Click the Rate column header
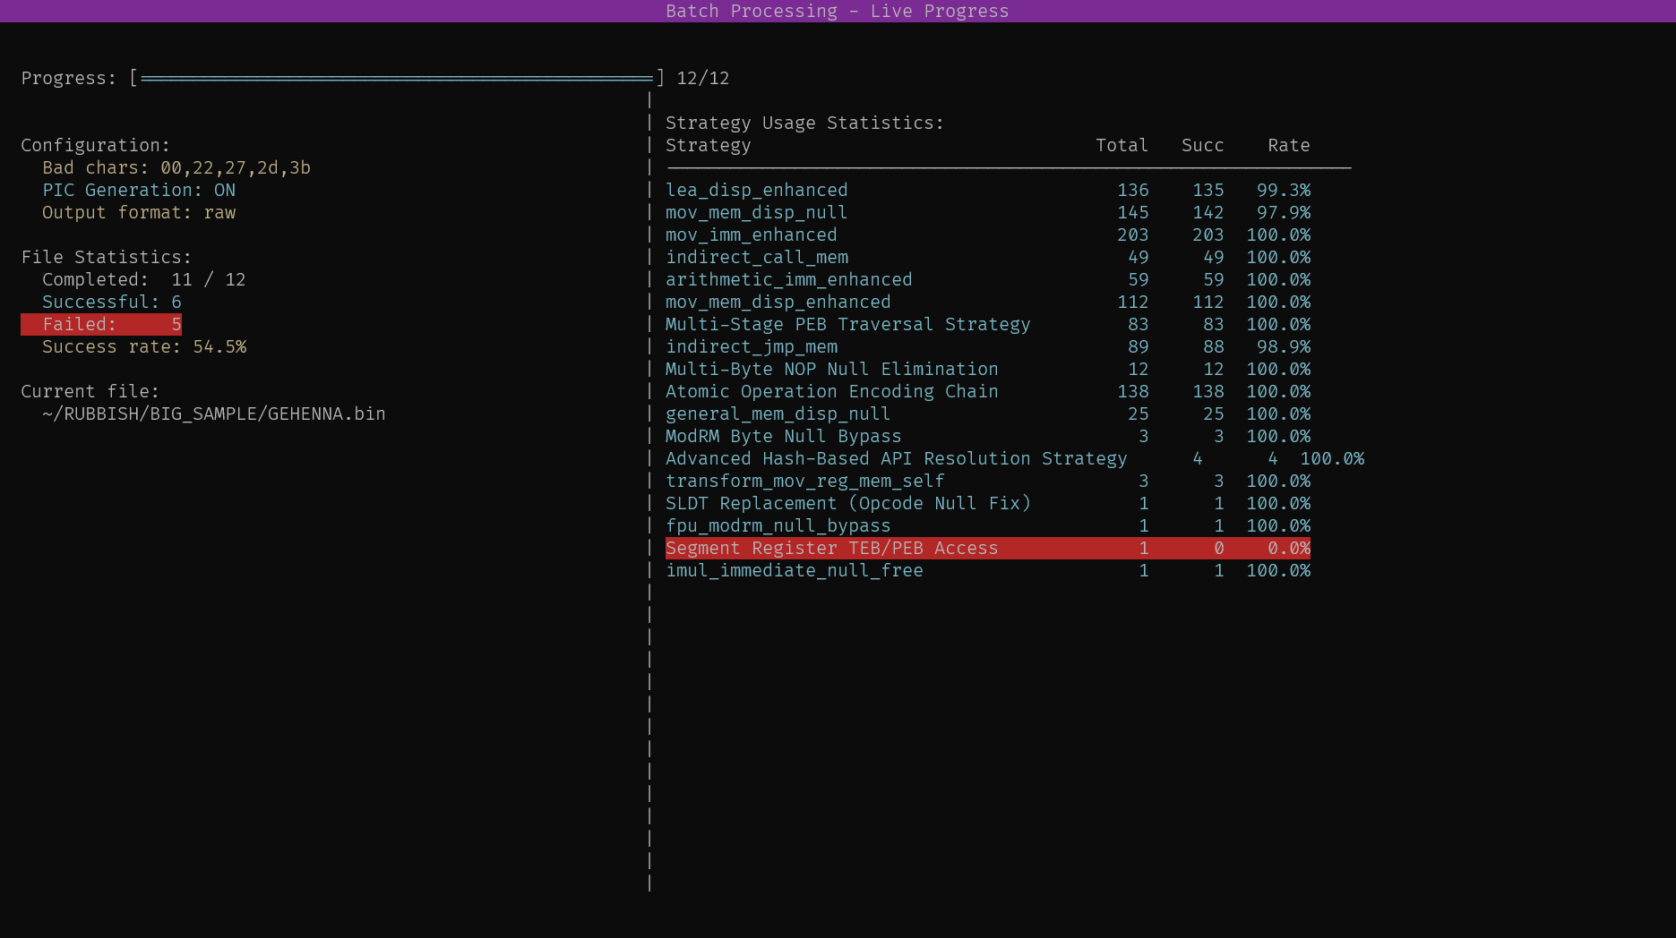The height and width of the screenshot is (938, 1676). (1288, 145)
